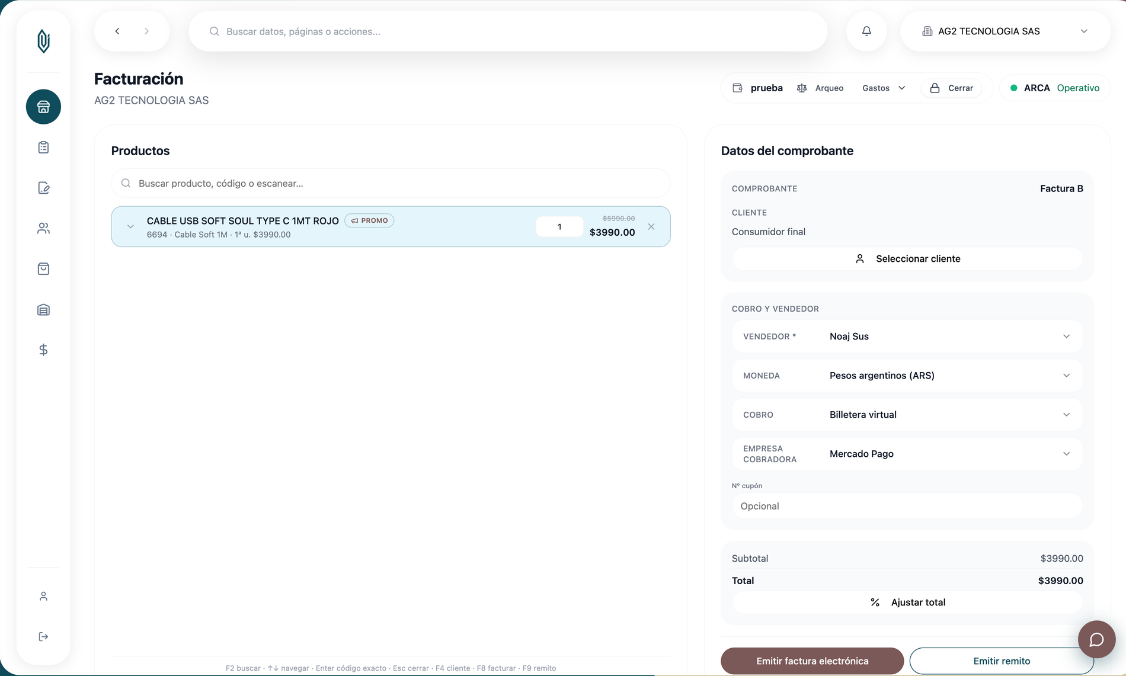The width and height of the screenshot is (1126, 676).
Task: Click the Consumidor final text
Action: tap(768, 232)
